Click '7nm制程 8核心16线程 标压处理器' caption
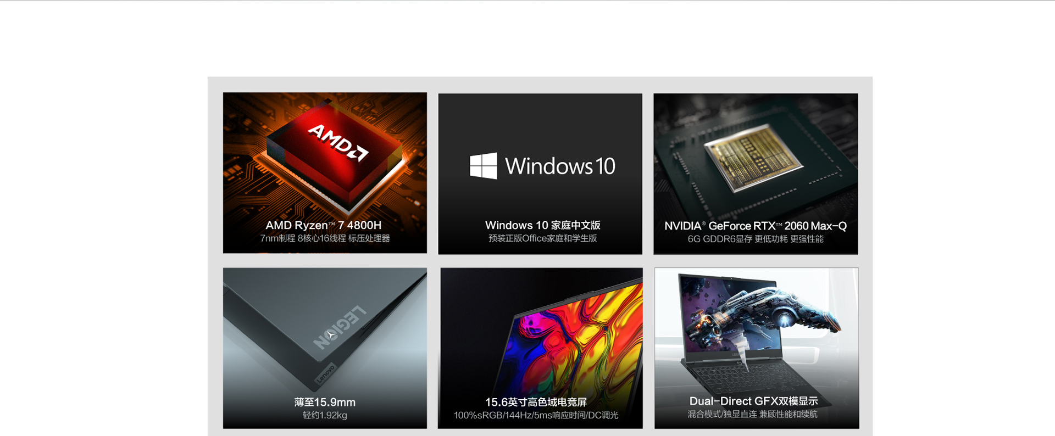This screenshot has height=436, width=1055. tap(325, 238)
